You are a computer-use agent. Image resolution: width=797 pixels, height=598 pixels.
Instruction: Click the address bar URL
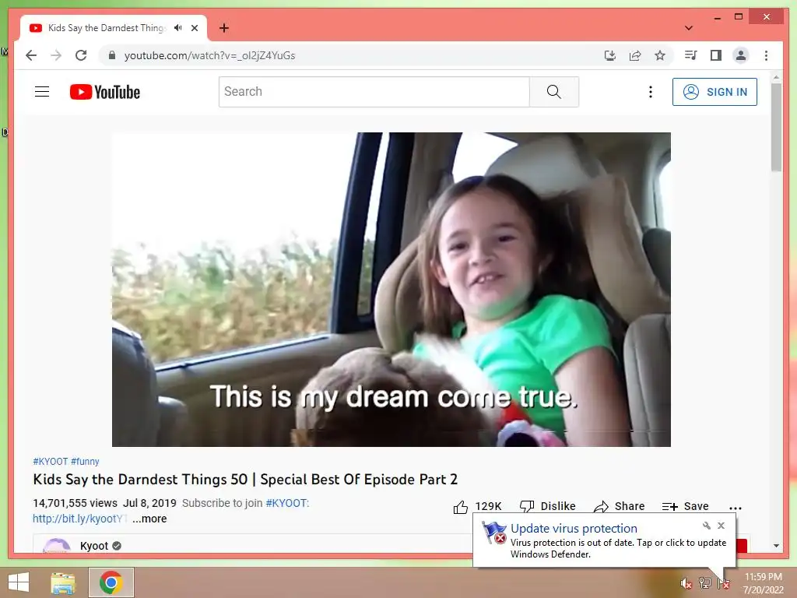209,55
